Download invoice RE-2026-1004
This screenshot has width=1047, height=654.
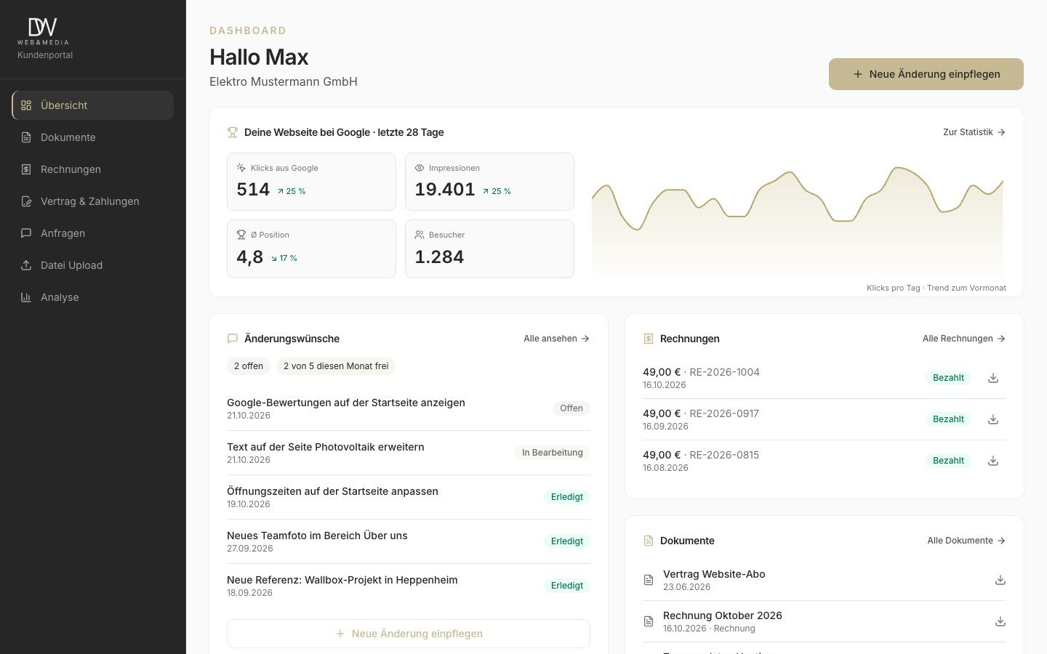tap(993, 378)
